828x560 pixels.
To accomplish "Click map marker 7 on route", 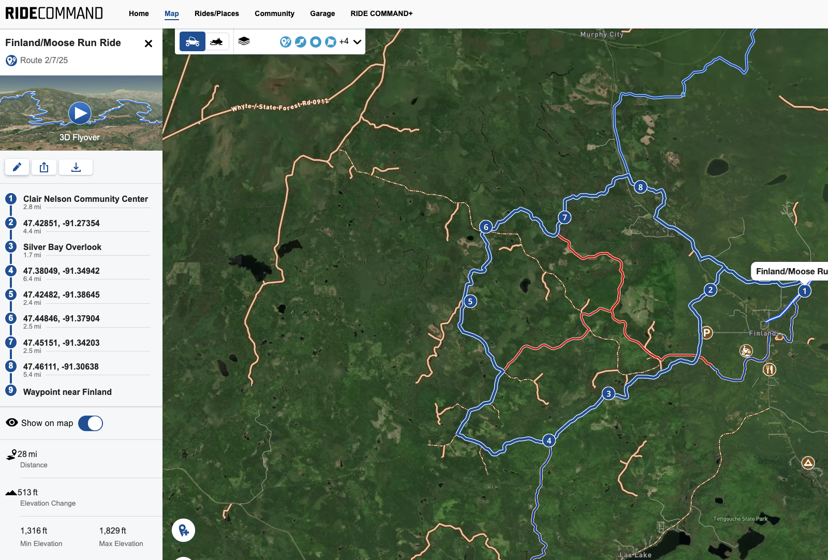I will 565,217.
